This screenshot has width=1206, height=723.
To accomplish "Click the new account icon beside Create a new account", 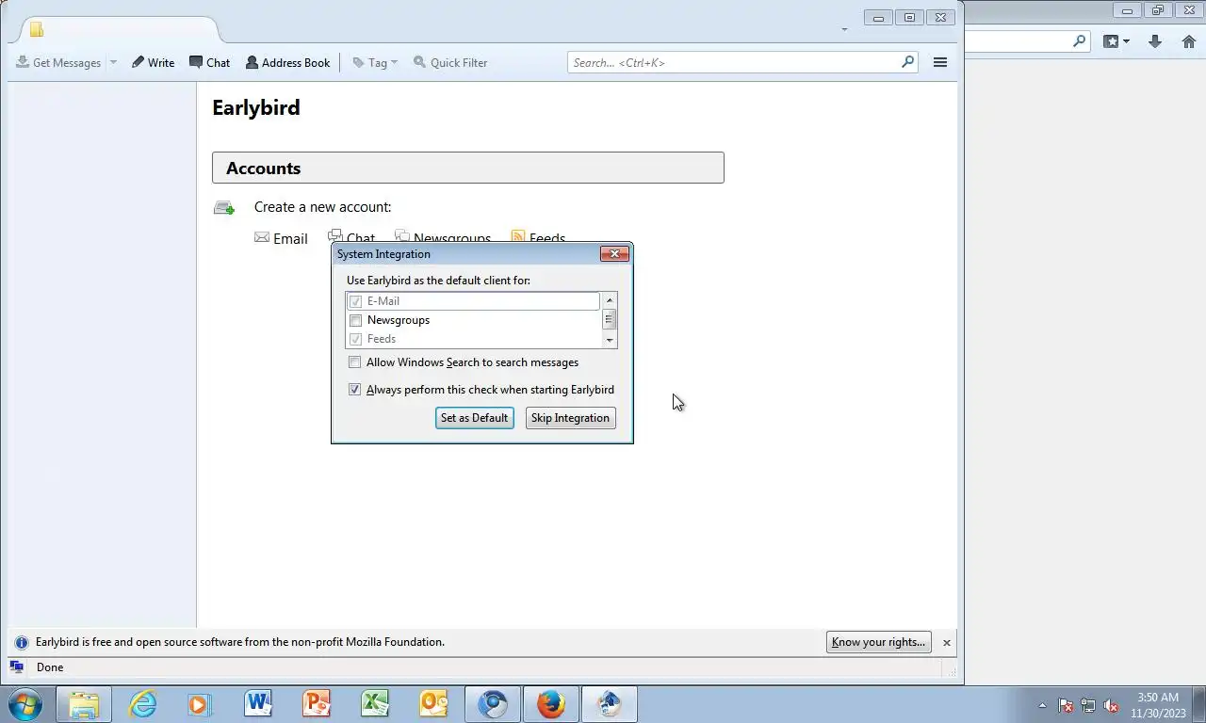I will (224, 207).
